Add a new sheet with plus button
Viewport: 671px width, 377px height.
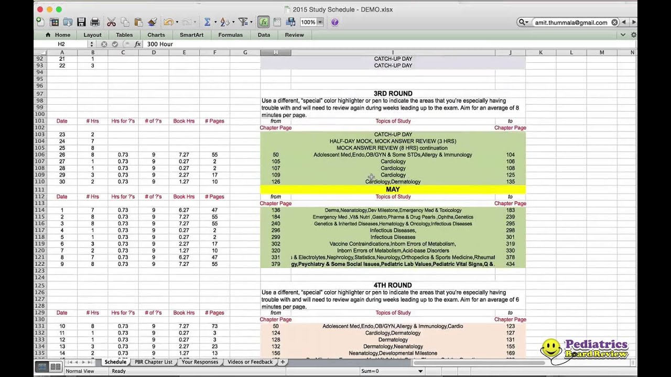pos(283,362)
